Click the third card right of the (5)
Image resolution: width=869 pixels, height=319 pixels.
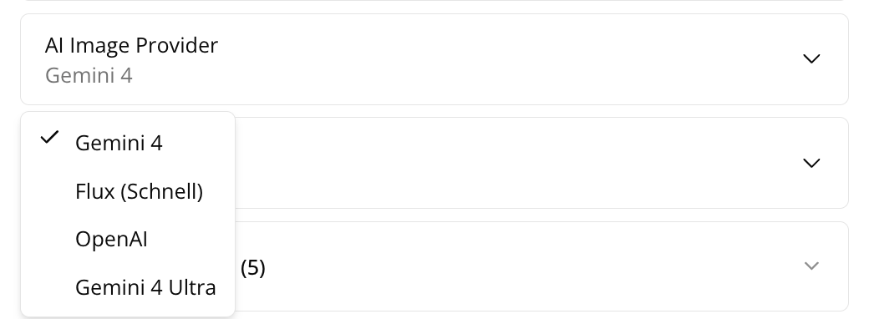[526, 266]
